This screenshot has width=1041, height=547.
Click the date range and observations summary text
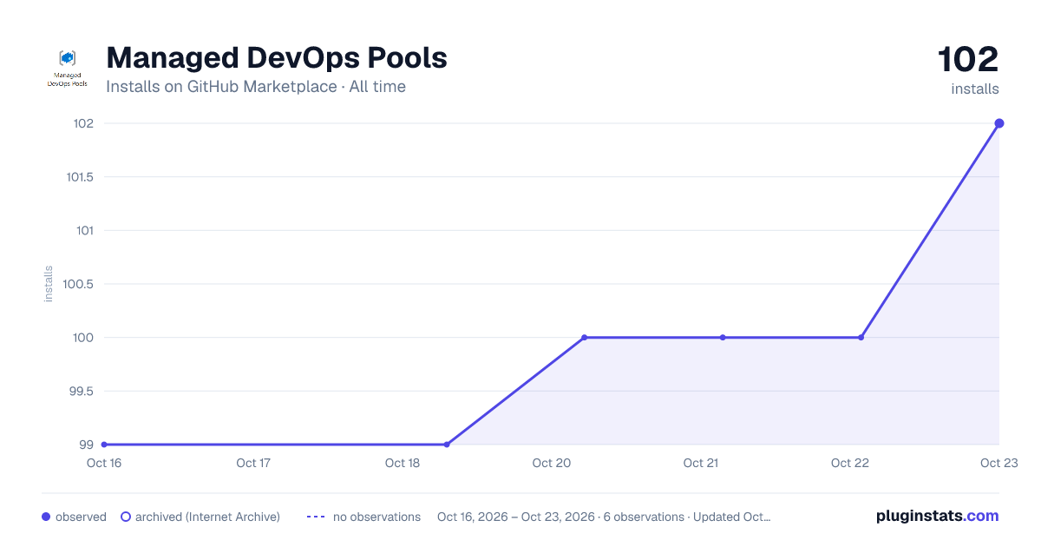[604, 517]
